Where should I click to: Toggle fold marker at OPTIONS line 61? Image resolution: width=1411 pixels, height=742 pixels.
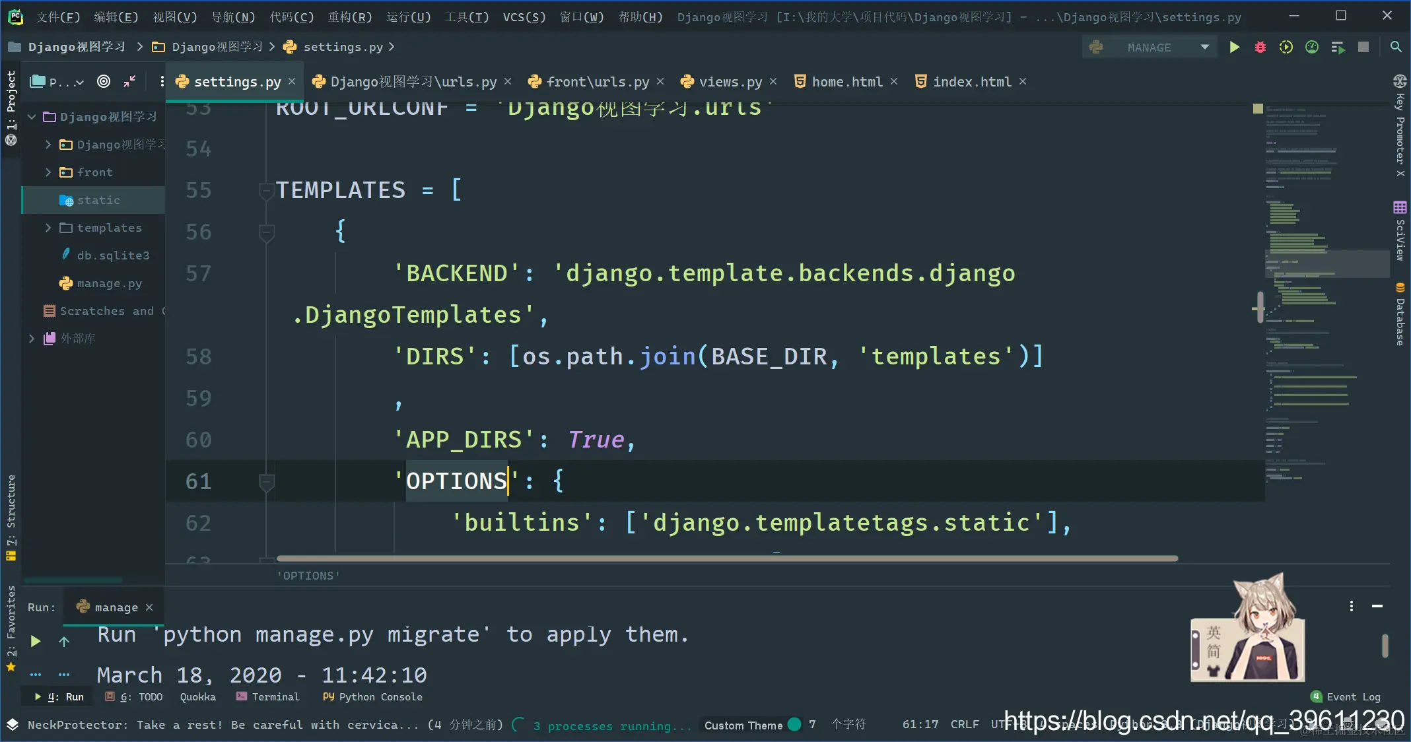(266, 482)
